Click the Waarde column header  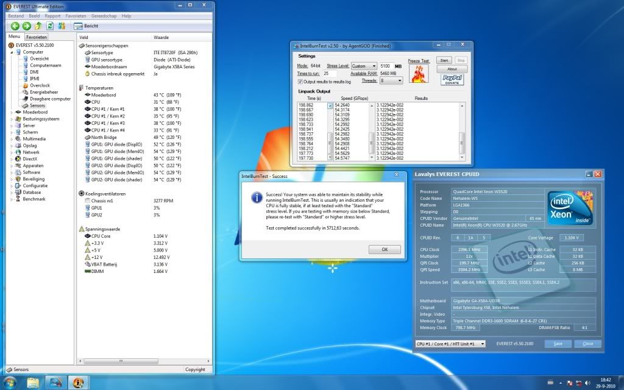click(182, 37)
